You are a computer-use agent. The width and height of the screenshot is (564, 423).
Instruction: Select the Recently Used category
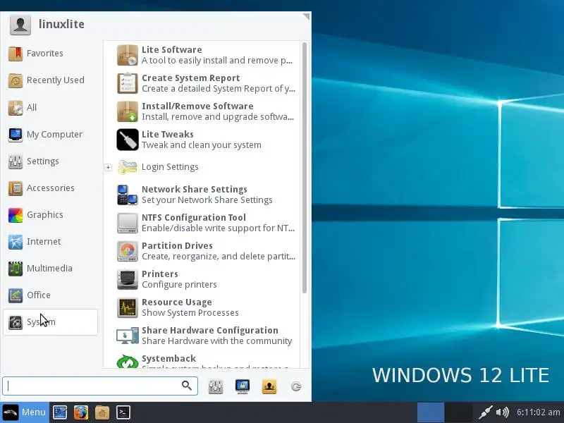50,80
